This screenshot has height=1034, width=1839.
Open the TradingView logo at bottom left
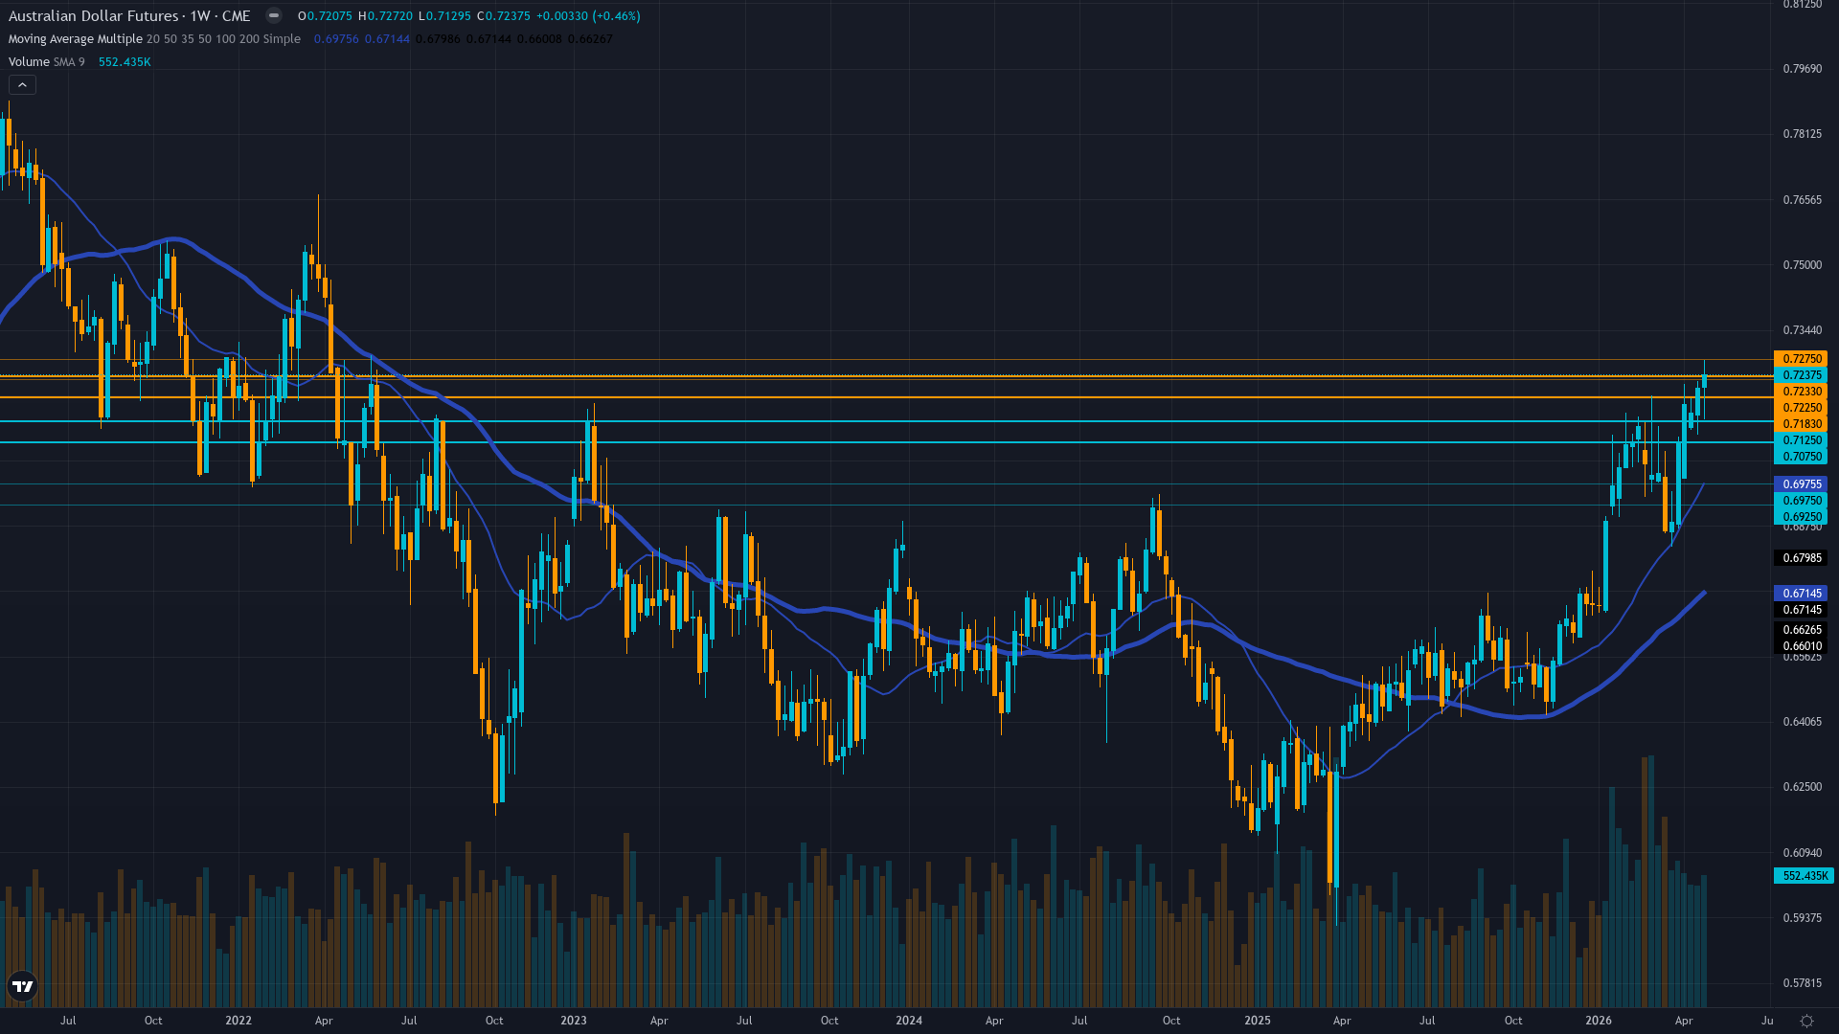(x=22, y=986)
